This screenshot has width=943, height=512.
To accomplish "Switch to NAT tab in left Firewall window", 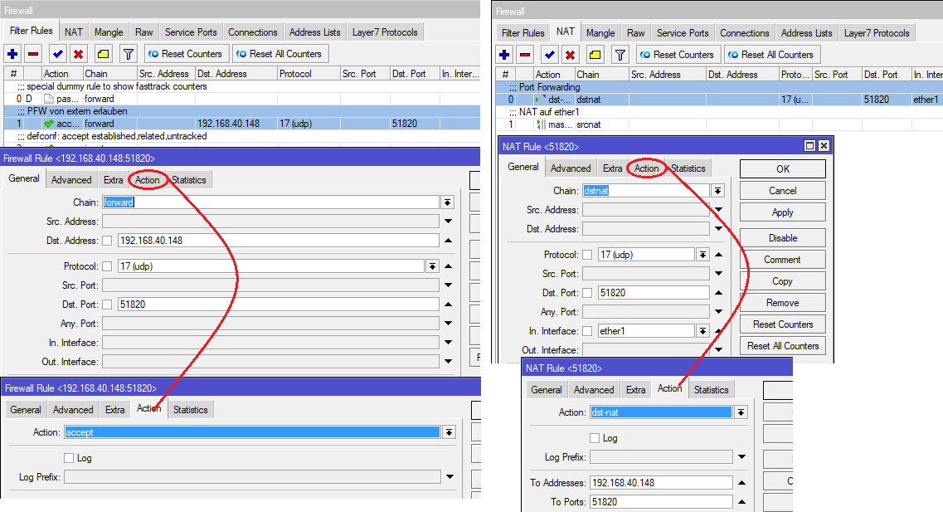I will coord(74,32).
